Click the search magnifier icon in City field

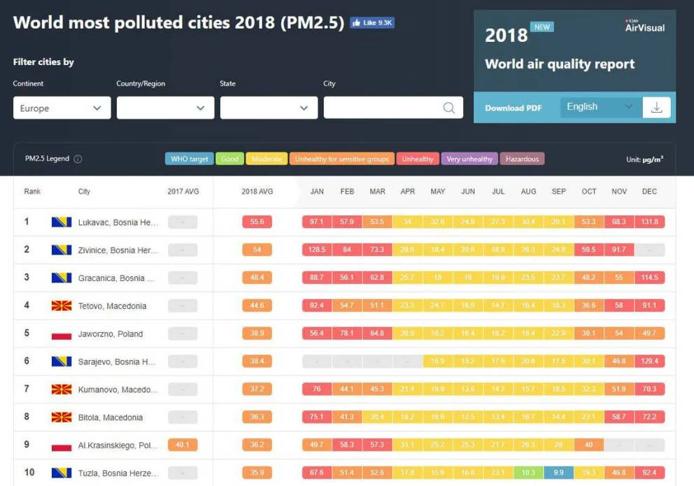[449, 108]
